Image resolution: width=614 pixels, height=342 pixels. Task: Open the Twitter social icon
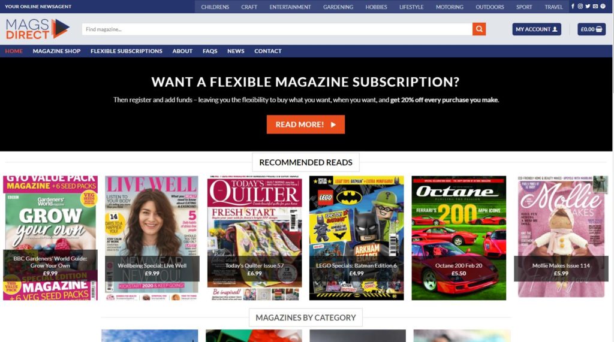point(588,6)
